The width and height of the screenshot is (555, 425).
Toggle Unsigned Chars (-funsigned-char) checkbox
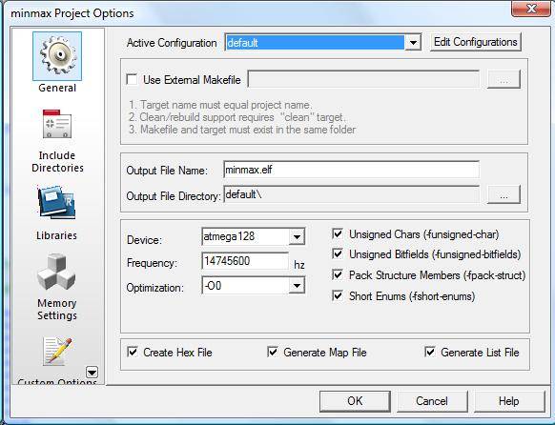[338, 233]
